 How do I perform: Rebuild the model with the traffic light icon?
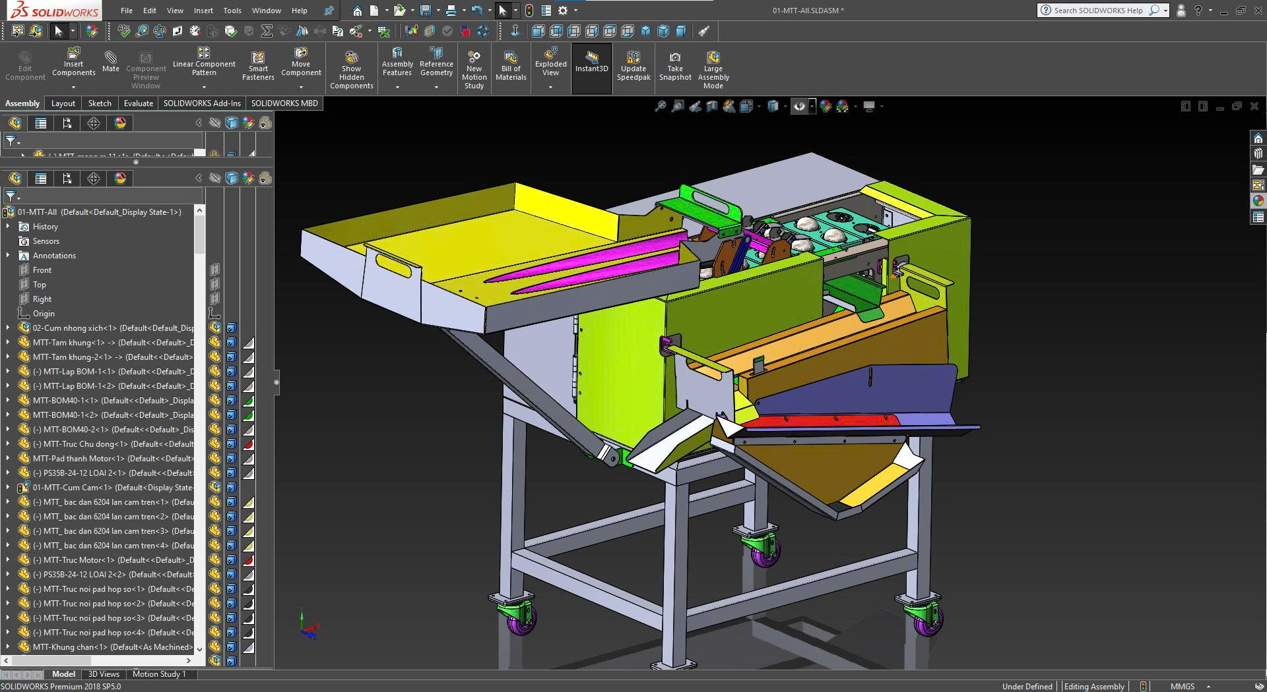tap(529, 11)
